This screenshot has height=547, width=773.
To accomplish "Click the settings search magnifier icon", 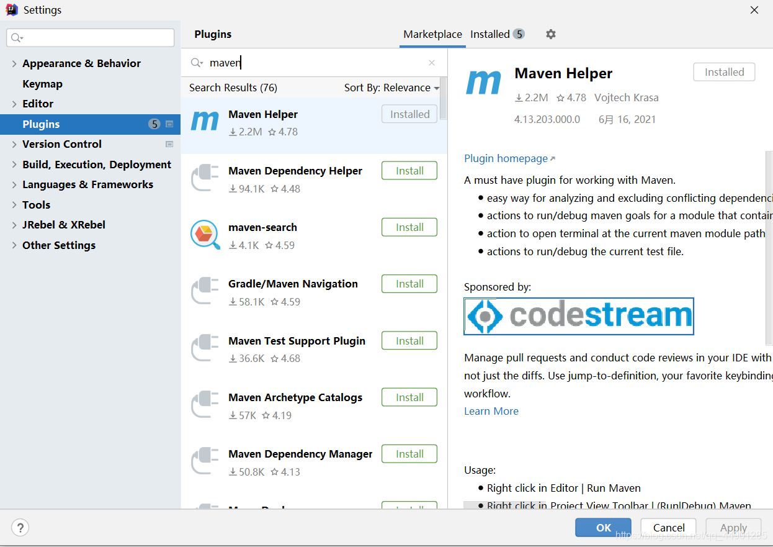I will (x=17, y=38).
